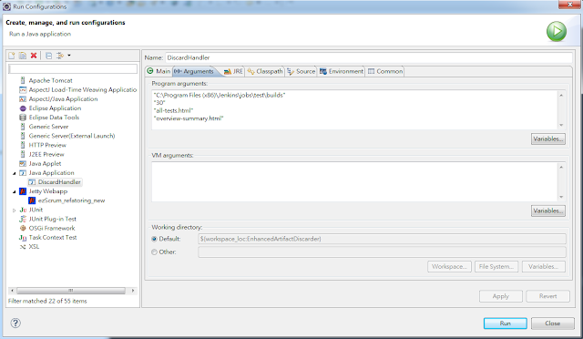
Task: Click the help question mark icon
Action: (15, 323)
